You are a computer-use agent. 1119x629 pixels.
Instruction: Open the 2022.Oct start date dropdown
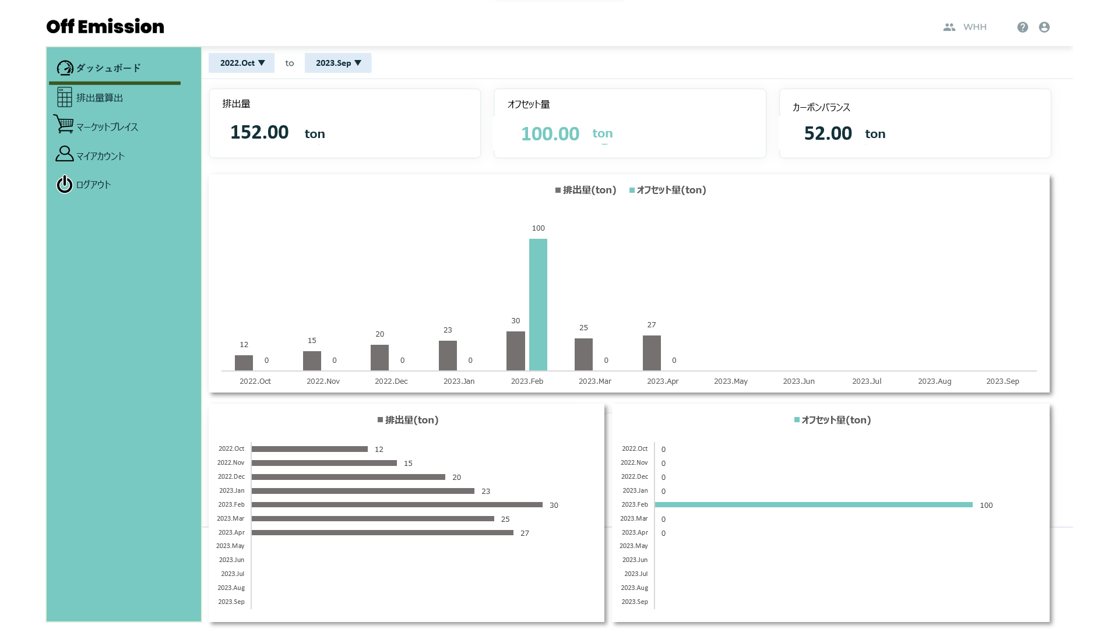(x=242, y=63)
